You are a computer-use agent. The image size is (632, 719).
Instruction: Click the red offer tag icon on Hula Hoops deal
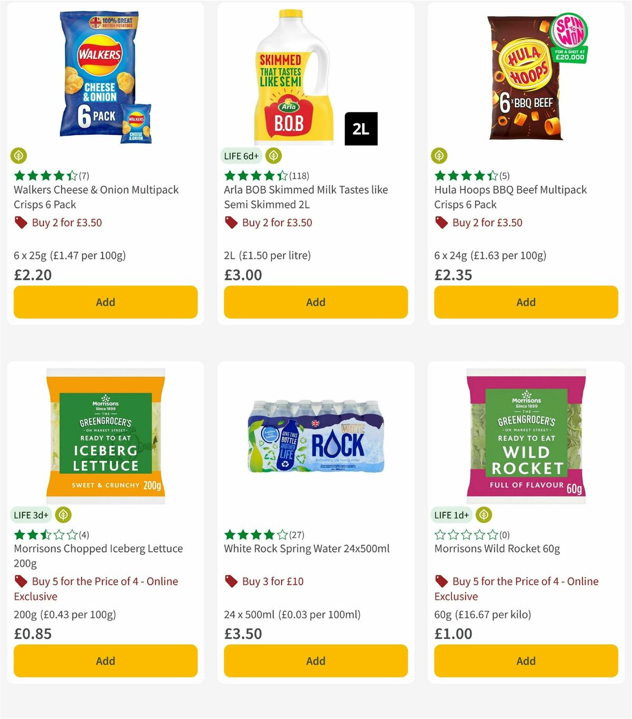pos(441,223)
